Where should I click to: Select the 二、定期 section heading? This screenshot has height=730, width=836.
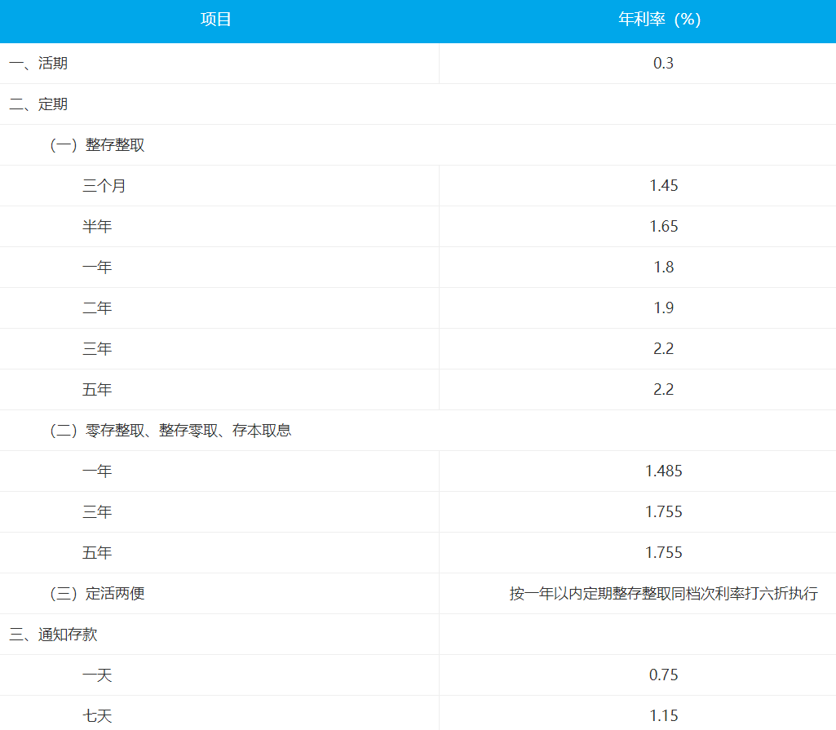pos(38,104)
